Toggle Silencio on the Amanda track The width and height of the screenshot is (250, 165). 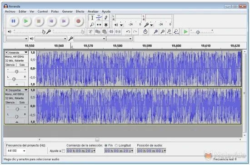(x=10, y=65)
